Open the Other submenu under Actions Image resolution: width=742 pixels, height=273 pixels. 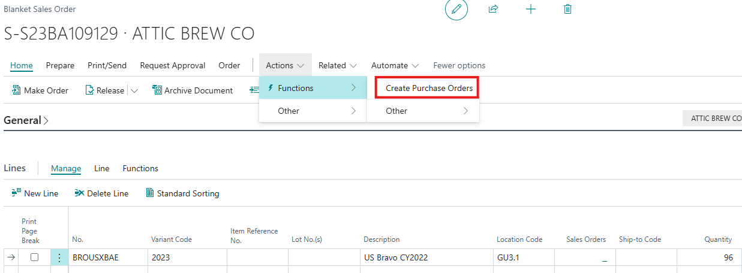tap(313, 111)
